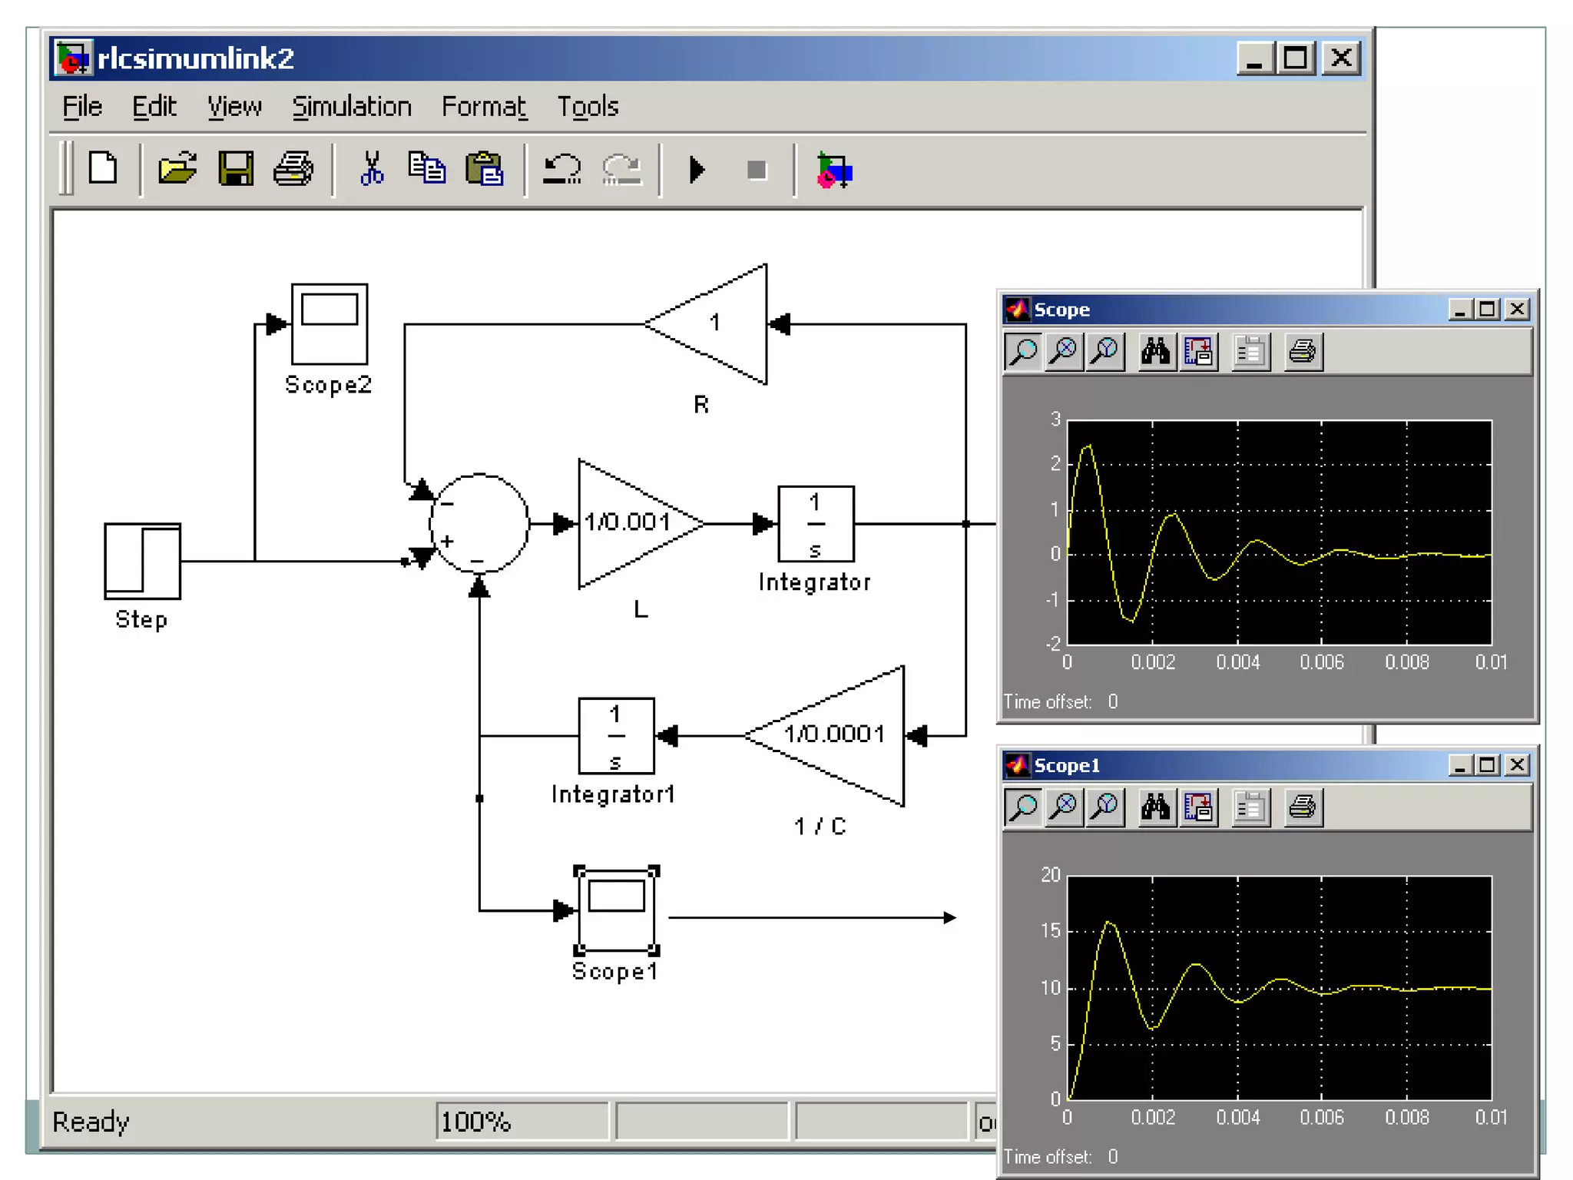Viewport: 1573px width, 1180px height.
Task: Open Scope1 parameters icon
Action: 1250,807
